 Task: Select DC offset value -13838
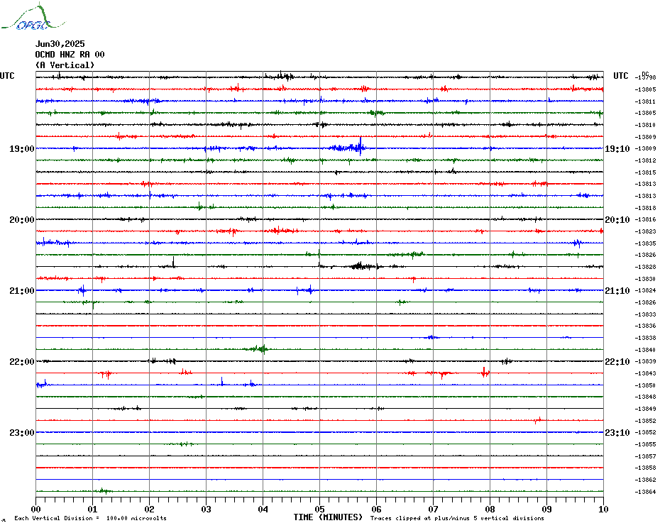point(646,338)
